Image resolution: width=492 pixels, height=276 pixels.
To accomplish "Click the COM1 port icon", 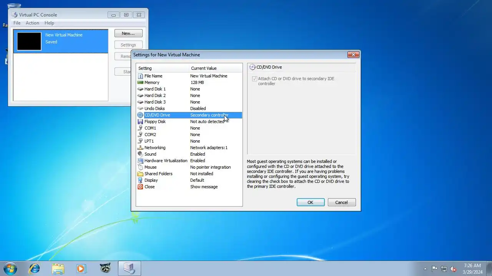I will click(140, 128).
